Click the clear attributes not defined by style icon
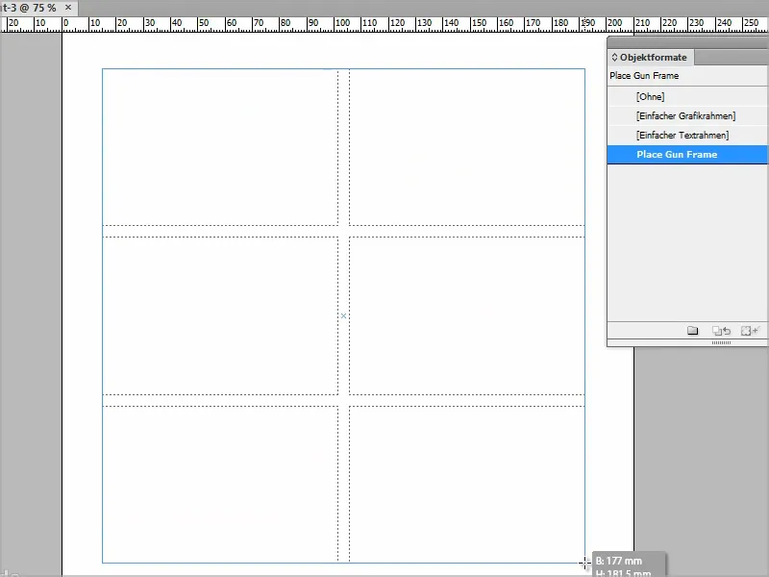 722,331
